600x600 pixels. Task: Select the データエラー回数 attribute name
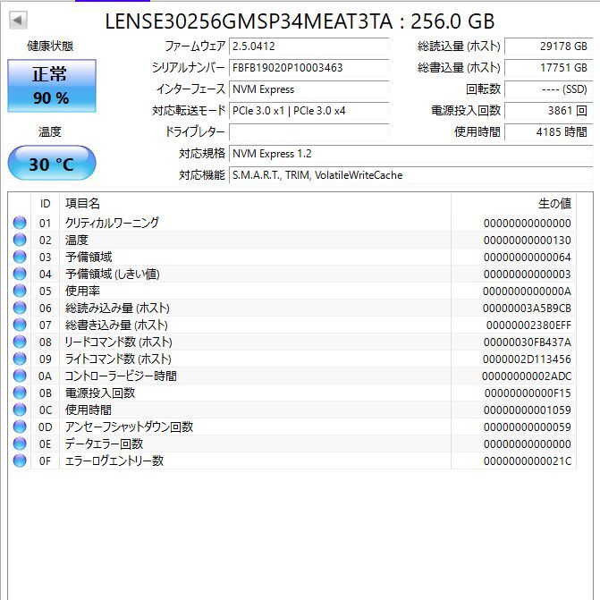point(104,444)
